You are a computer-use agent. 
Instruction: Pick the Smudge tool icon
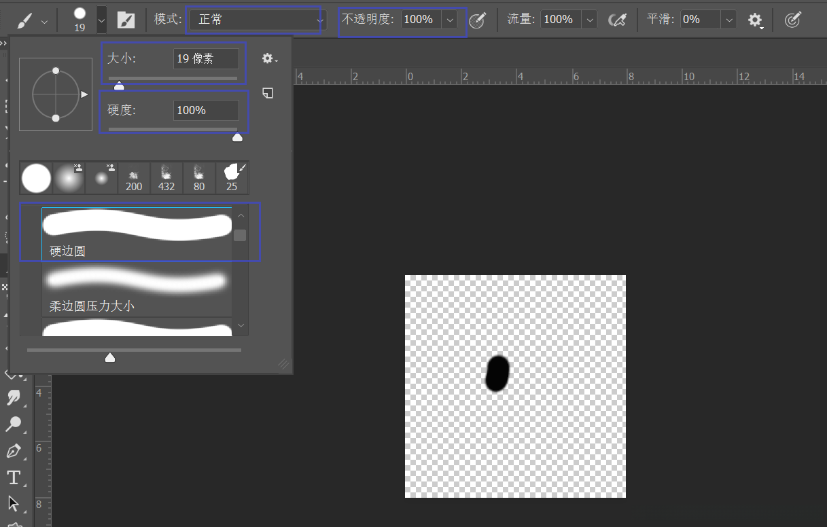pyautogui.click(x=13, y=398)
